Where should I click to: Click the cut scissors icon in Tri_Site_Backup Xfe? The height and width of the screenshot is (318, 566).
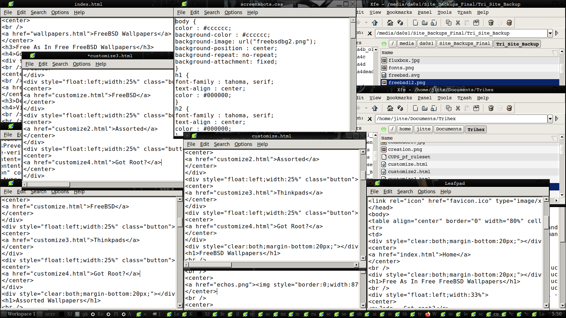pyautogui.click(x=458, y=23)
